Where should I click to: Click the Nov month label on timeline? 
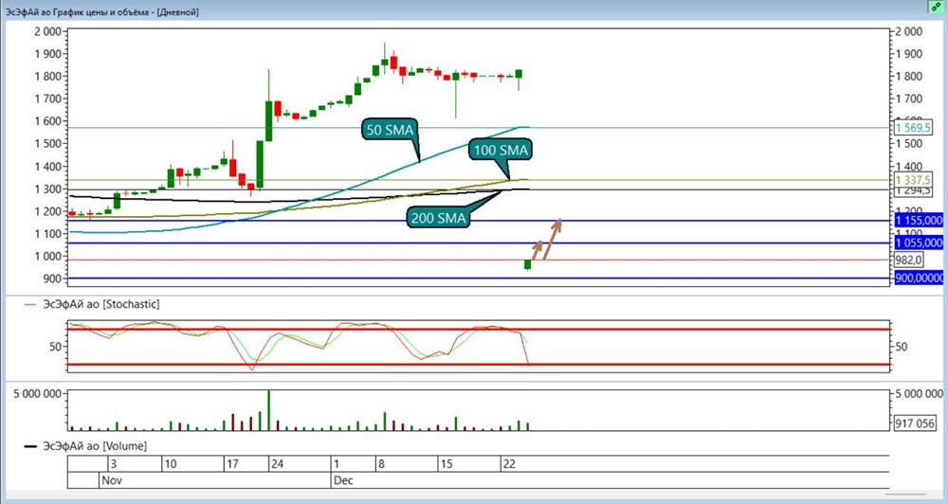pyautogui.click(x=111, y=481)
